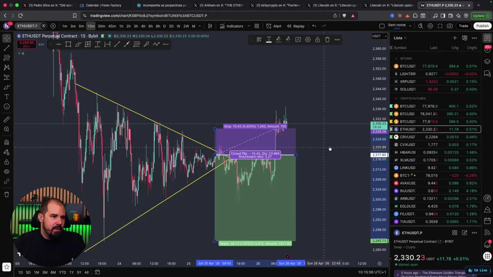Select the 4h timeframe
Image resolution: width=493 pixels, height=277 pixels.
click(x=143, y=26)
